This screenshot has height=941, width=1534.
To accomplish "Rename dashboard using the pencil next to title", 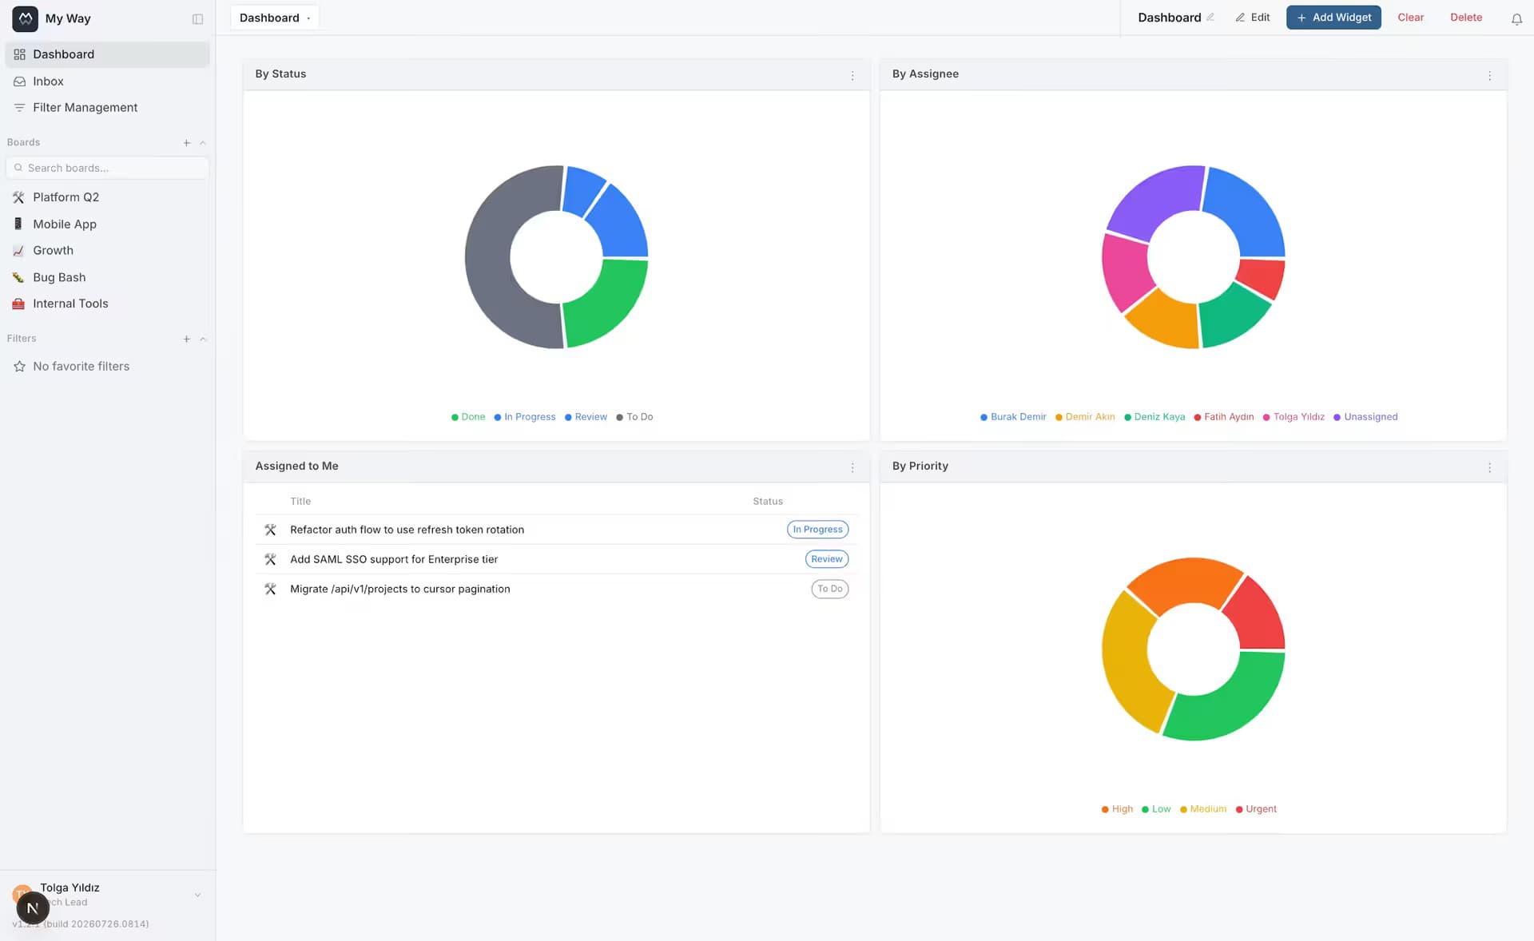I will point(1210,18).
